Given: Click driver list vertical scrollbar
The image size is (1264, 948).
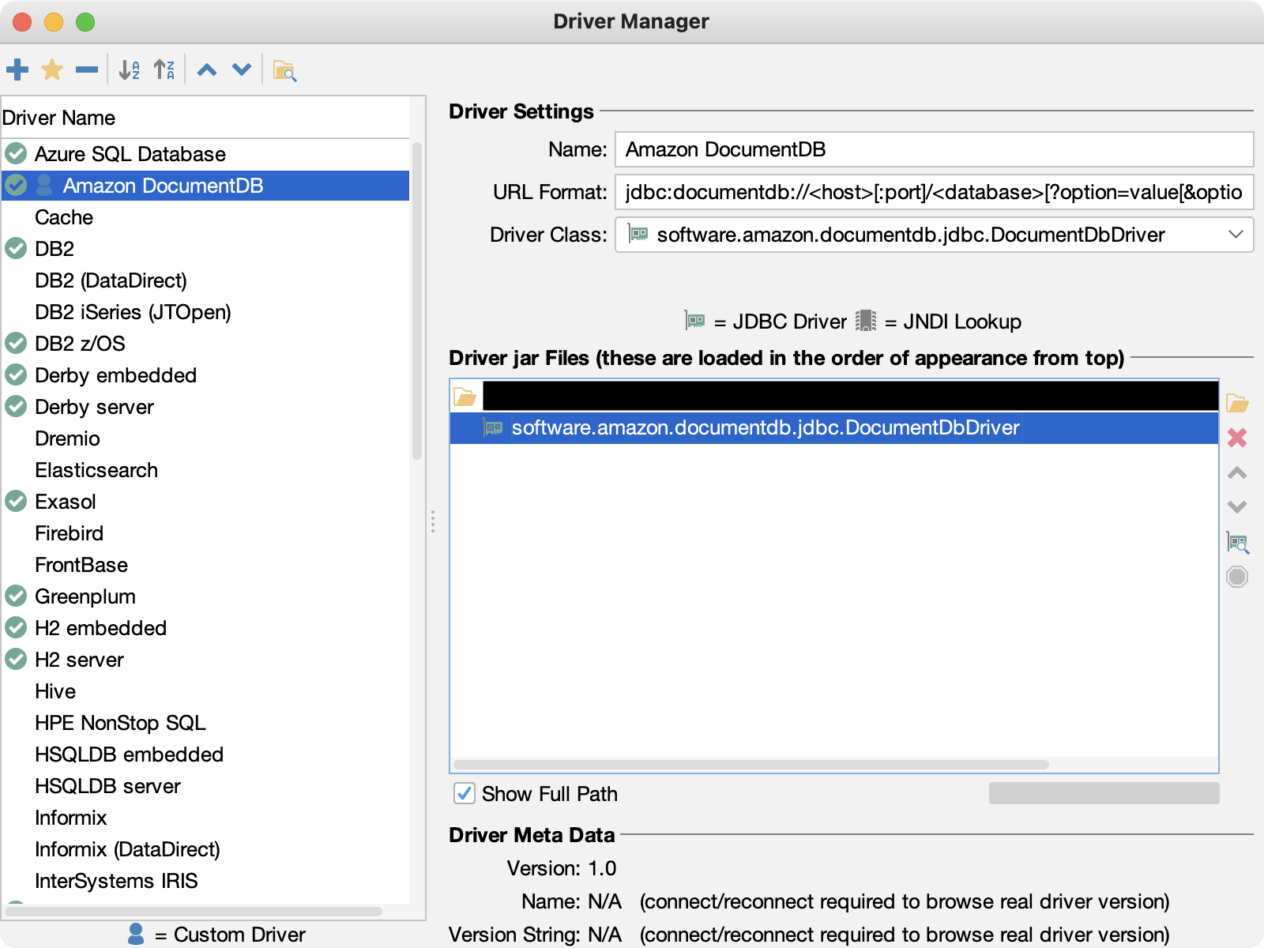Looking at the screenshot, I should tap(417, 300).
